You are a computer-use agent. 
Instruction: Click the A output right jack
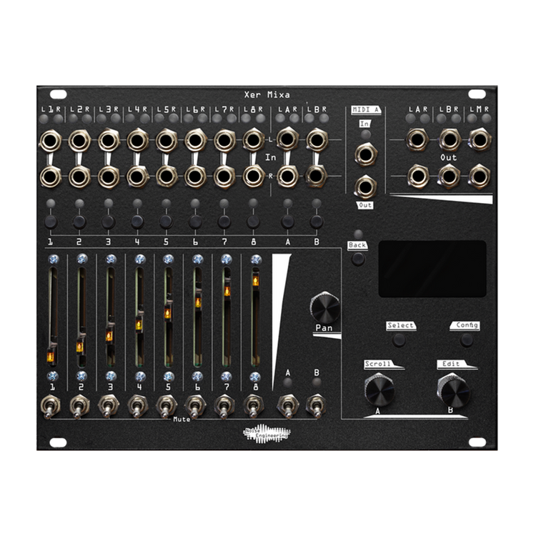(417, 176)
